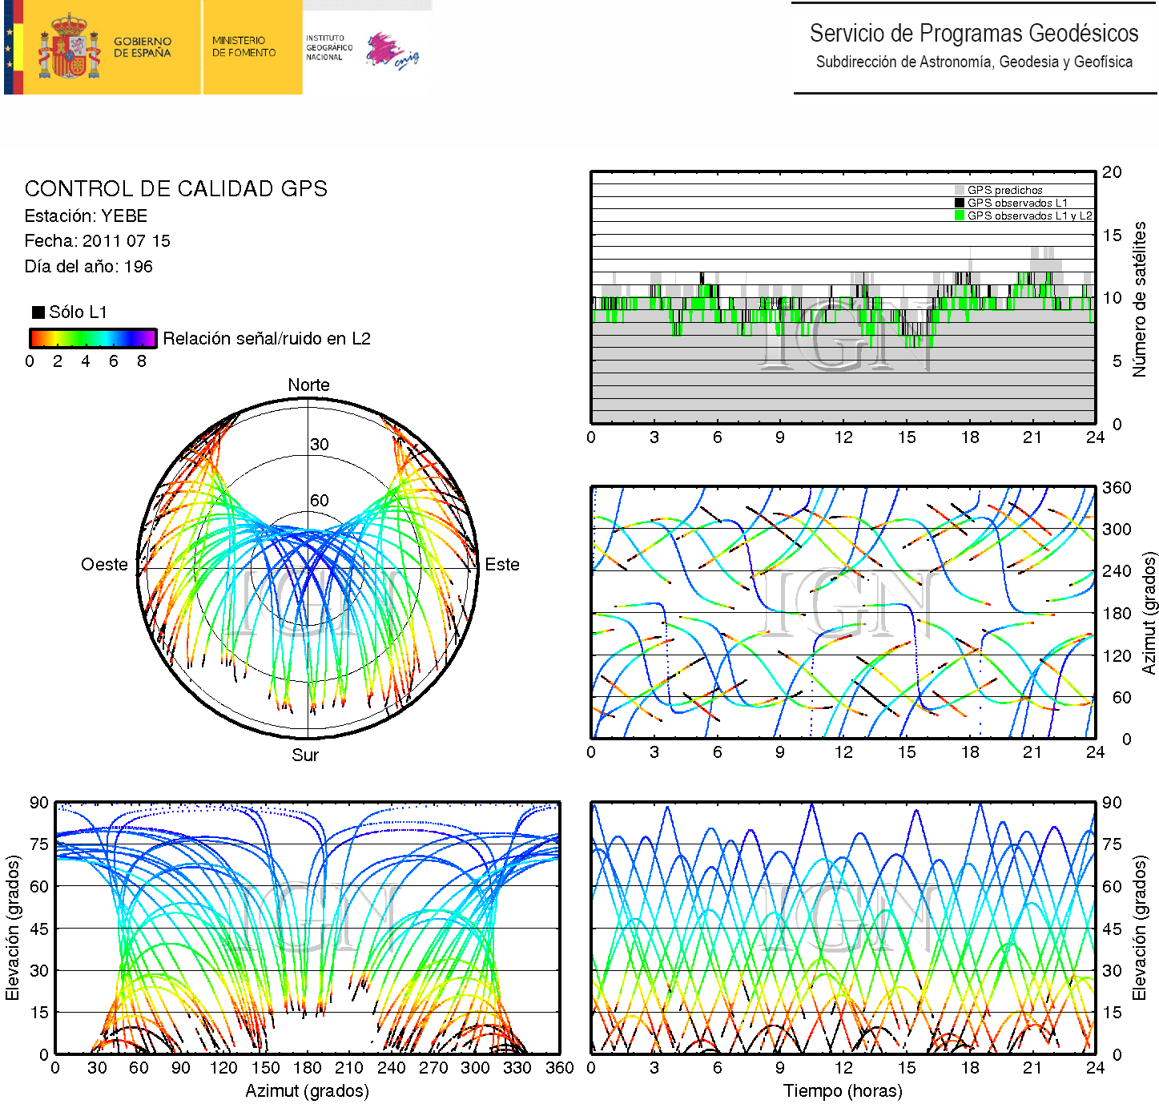Click the Este label on the sky plot
The height and width of the screenshot is (1104, 1159).
pos(502,565)
